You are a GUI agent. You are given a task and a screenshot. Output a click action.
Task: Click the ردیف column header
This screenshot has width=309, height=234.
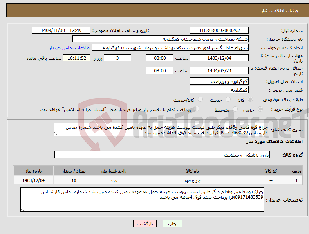coord(296,171)
